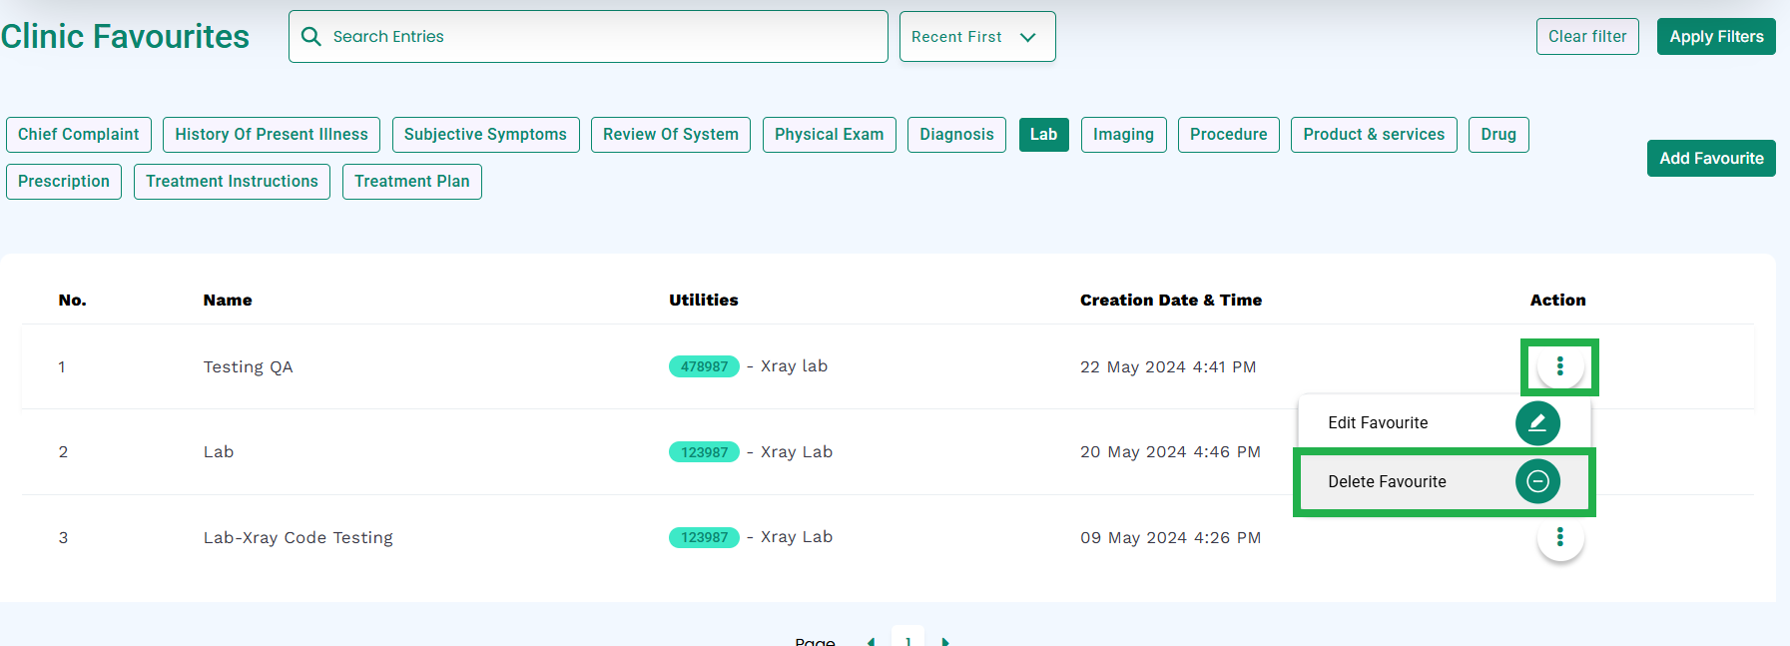Filter by Treatment Plan
The image size is (1790, 646).
point(412,182)
